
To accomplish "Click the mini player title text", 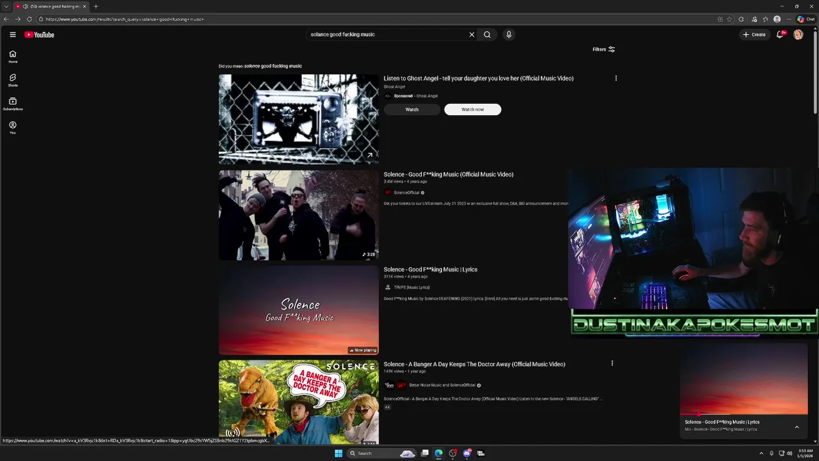I will click(722, 422).
